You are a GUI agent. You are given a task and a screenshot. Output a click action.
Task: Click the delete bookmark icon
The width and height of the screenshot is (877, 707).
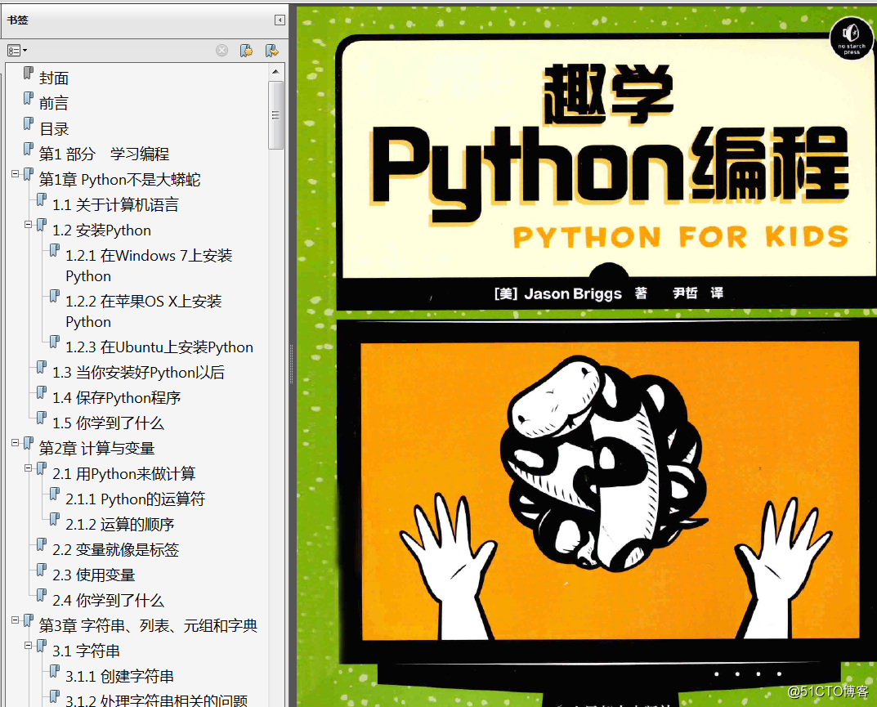click(x=222, y=51)
